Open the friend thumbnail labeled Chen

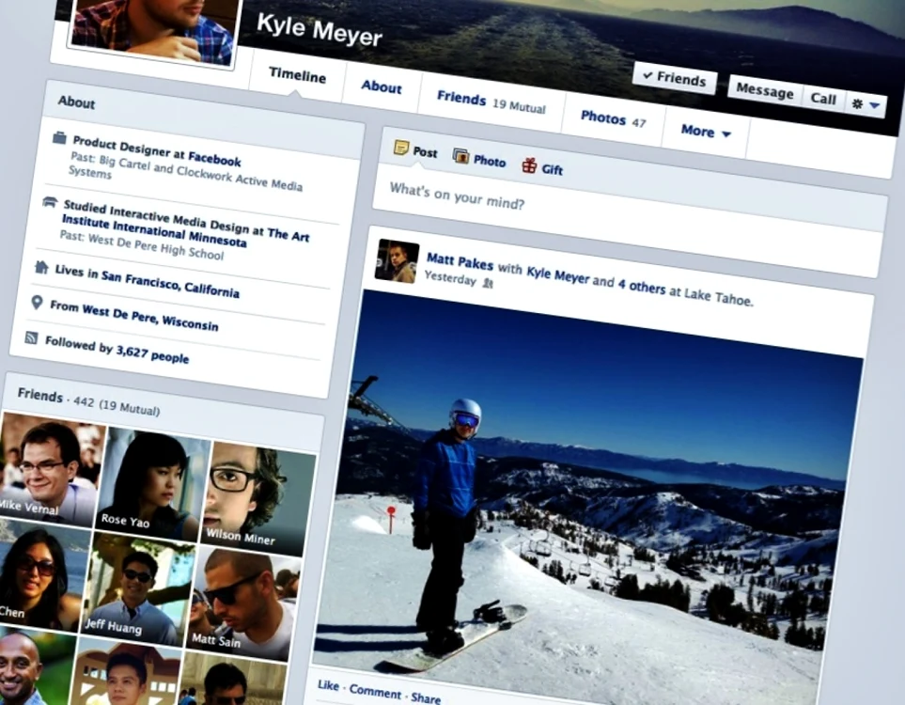click(40, 573)
